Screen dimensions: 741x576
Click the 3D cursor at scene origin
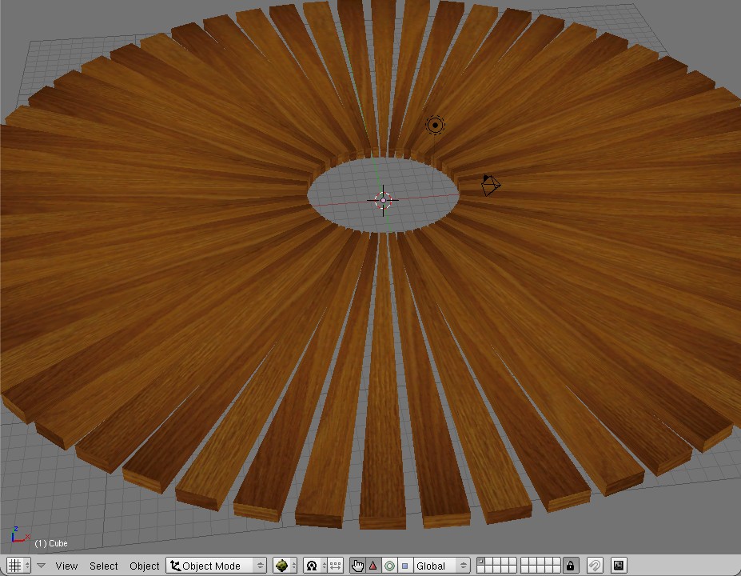click(383, 201)
